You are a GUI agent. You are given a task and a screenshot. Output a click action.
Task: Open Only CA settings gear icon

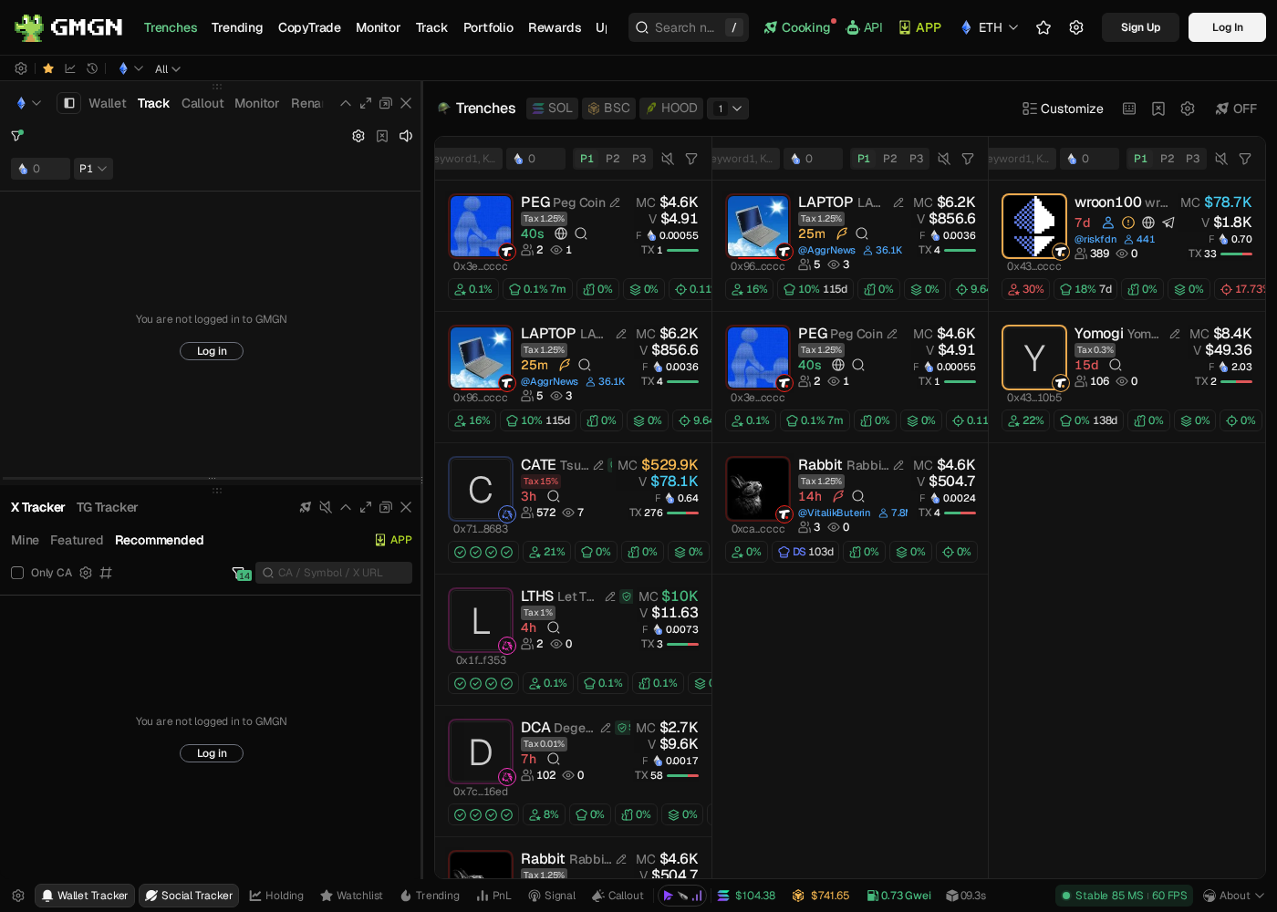pyautogui.click(x=86, y=573)
